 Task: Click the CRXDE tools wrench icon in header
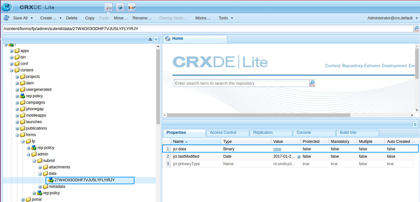click(109, 7)
